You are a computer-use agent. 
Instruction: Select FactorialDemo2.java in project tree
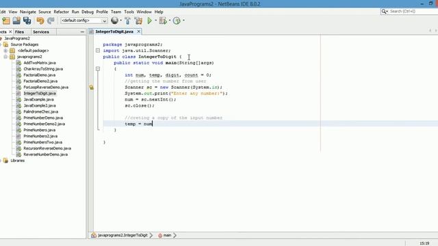click(x=40, y=81)
